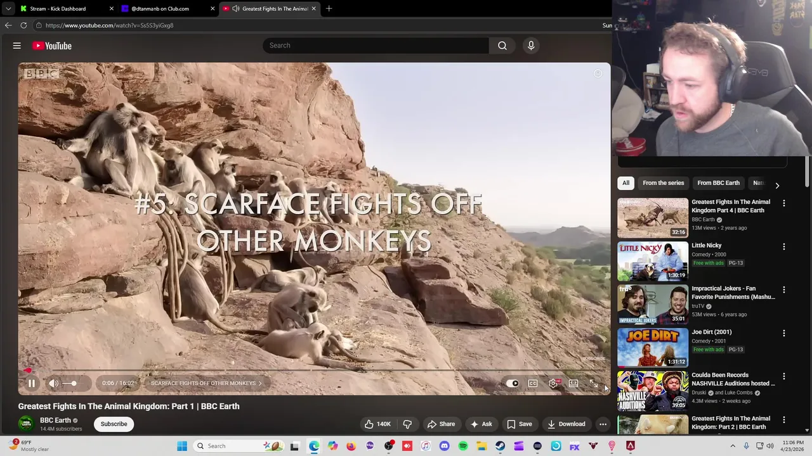Open the clock and date 11:06 PM

793,446
